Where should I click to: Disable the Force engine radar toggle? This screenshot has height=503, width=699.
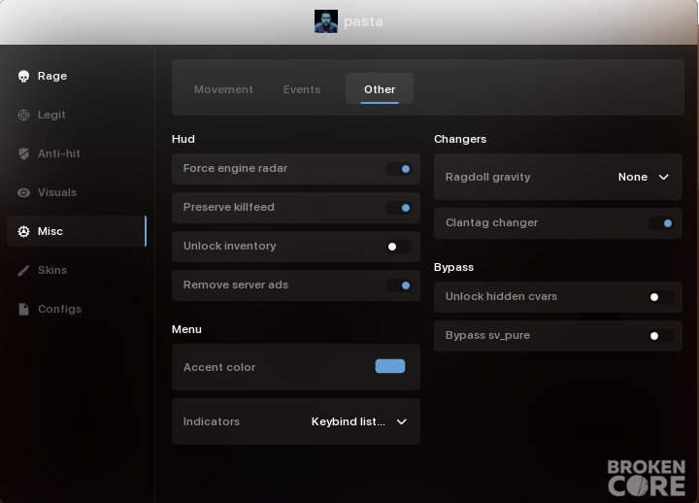coord(399,169)
